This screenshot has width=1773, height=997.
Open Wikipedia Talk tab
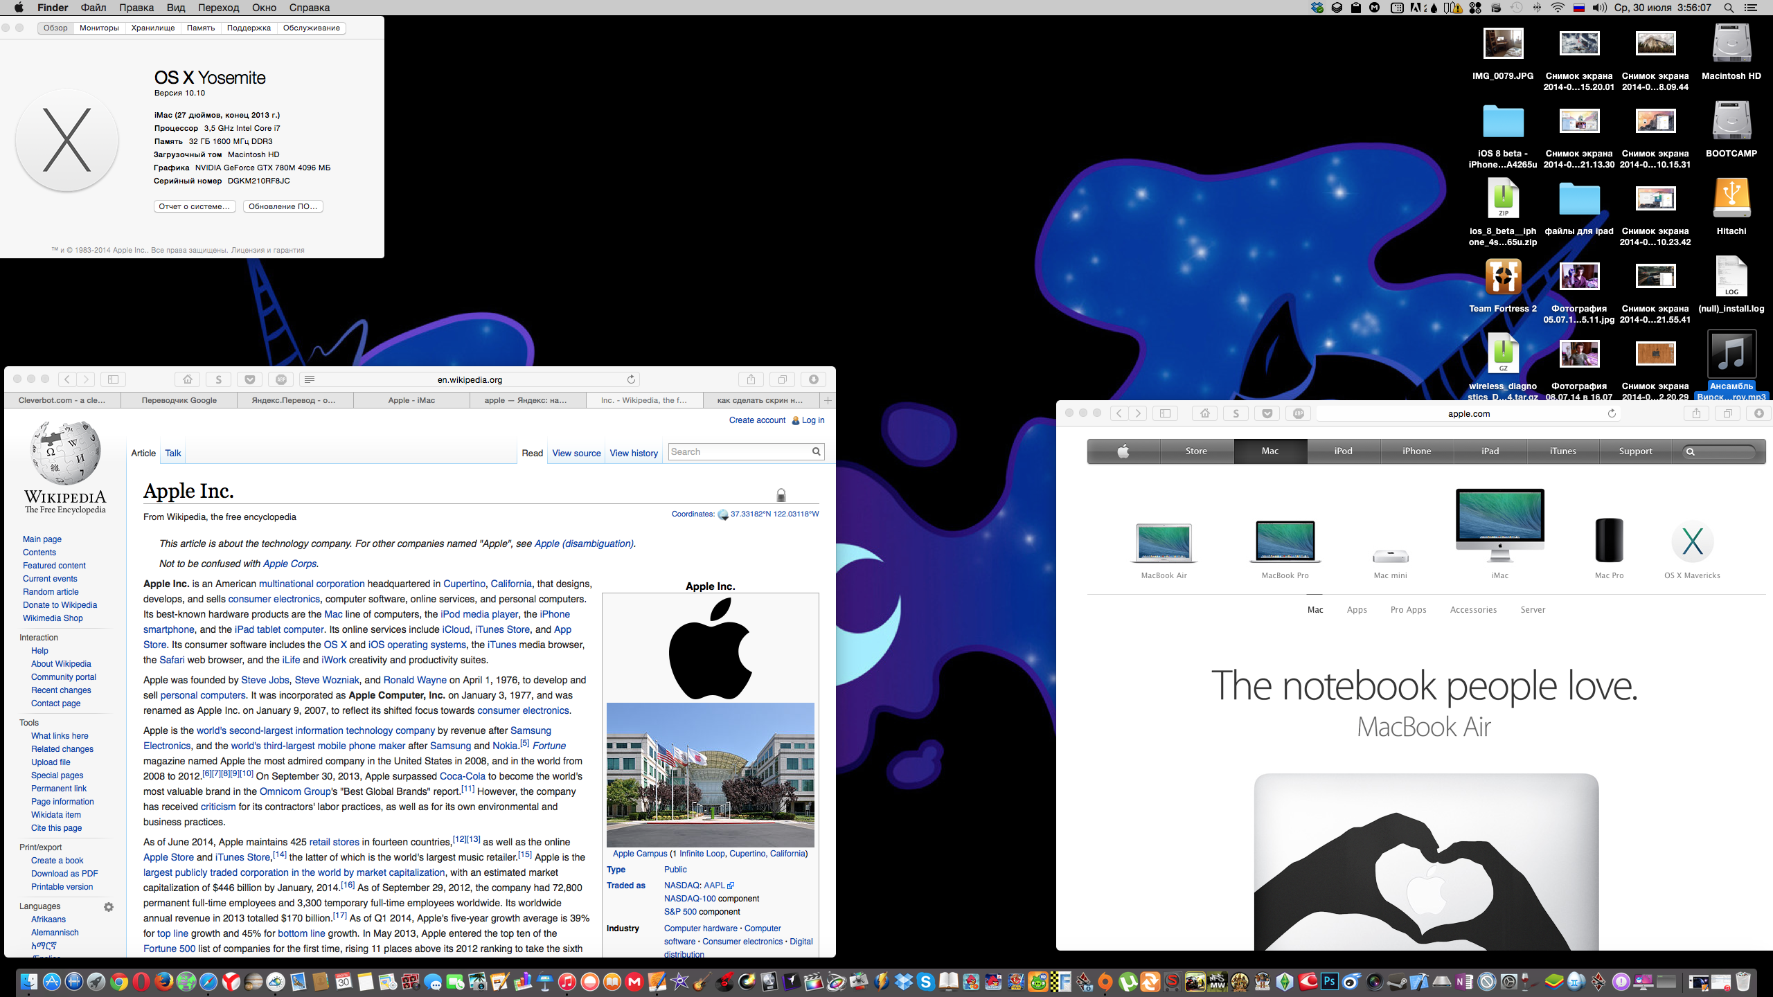(172, 453)
